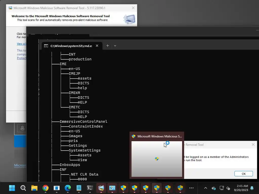Show more taskbar apps via the ellipsis

(x=191, y=188)
